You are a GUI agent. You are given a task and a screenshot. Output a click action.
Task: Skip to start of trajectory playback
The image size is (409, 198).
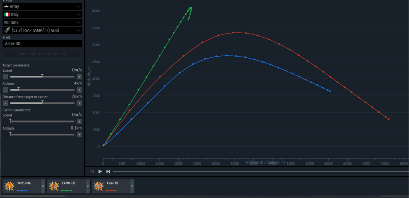(92, 171)
